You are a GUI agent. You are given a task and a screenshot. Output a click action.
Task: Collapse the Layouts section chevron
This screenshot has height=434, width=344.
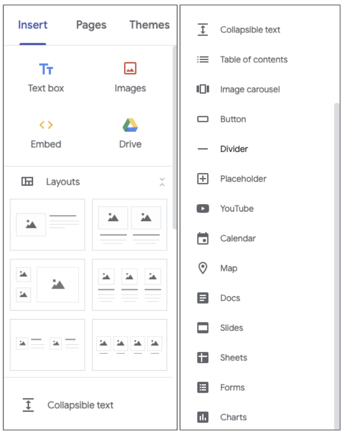tap(162, 182)
